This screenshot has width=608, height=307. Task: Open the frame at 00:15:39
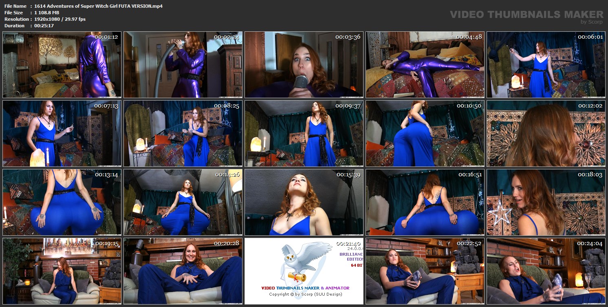click(x=304, y=202)
